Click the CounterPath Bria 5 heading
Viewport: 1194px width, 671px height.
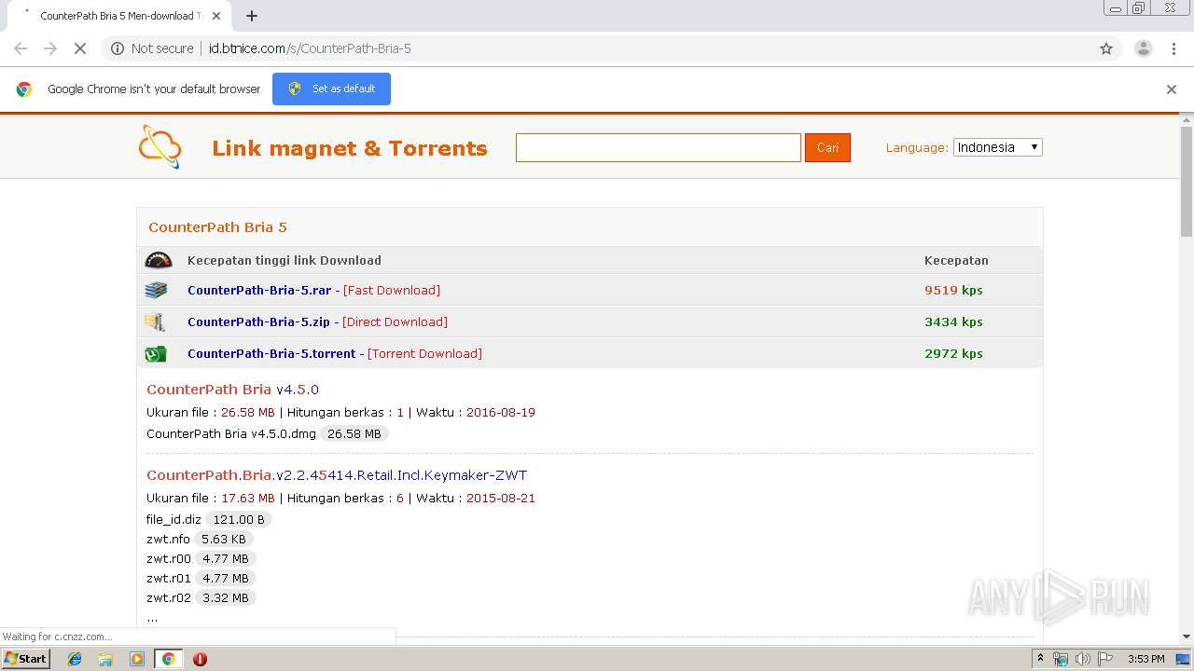coord(217,227)
